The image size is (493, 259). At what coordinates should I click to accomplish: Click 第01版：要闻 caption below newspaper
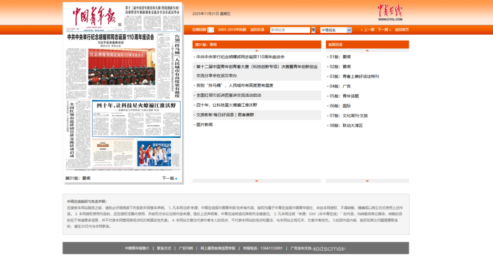[x=78, y=178]
